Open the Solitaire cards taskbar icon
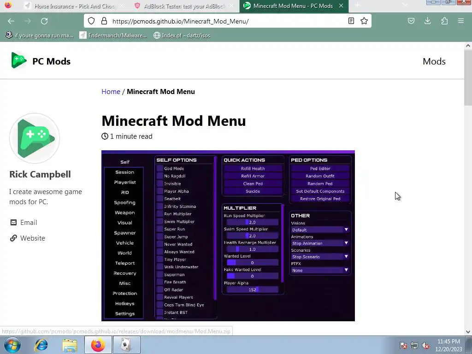 (x=126, y=345)
